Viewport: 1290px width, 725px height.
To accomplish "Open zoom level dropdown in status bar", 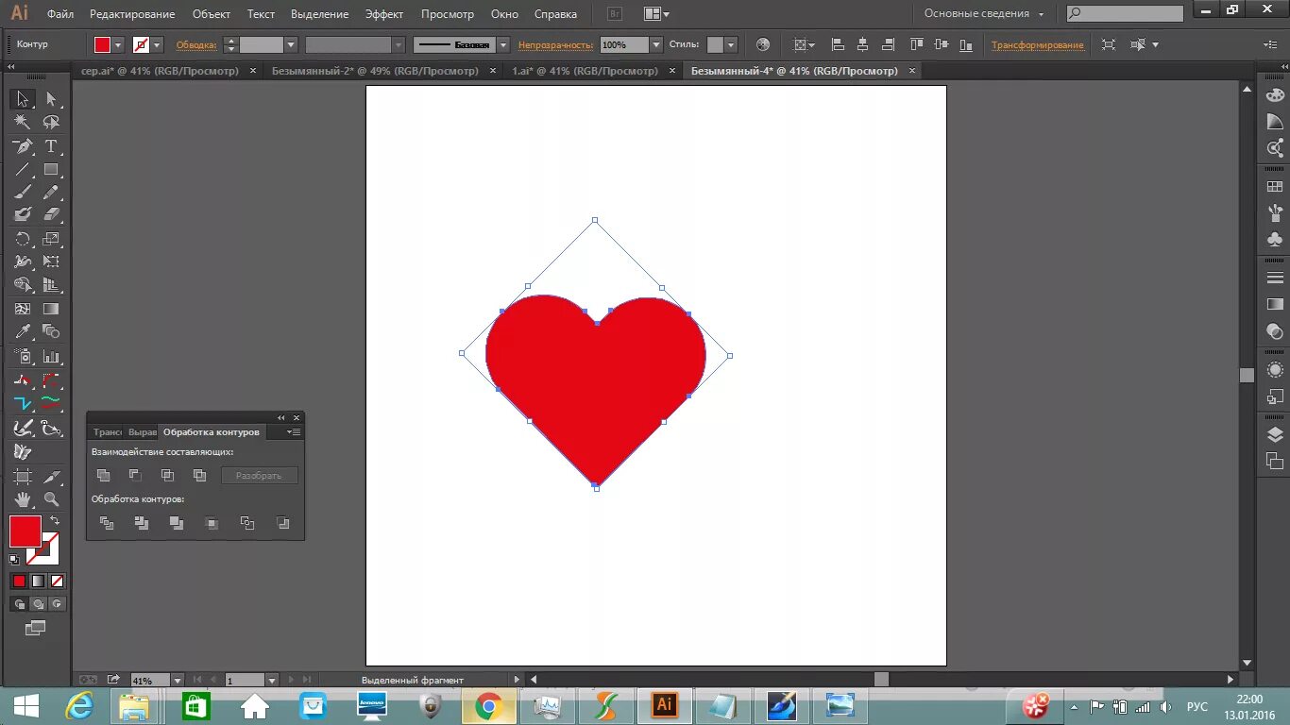I will (x=177, y=680).
